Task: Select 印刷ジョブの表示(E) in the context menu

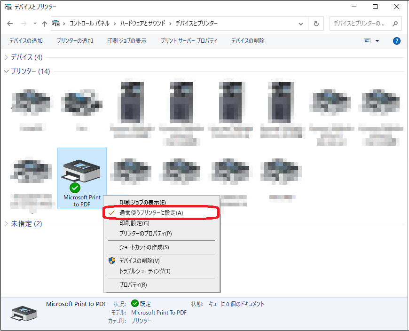Action: pos(142,202)
